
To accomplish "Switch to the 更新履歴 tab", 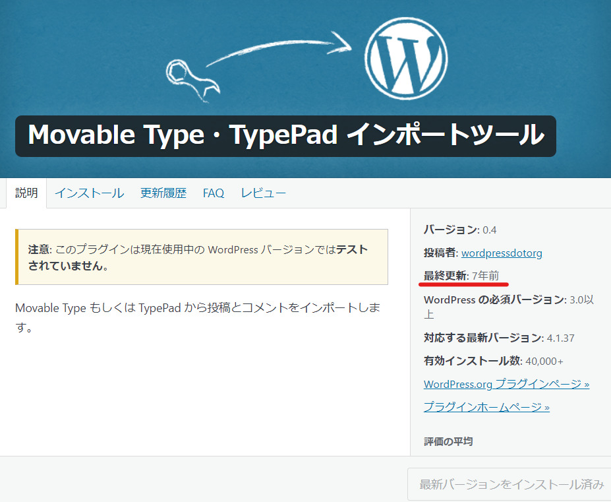I will (163, 193).
